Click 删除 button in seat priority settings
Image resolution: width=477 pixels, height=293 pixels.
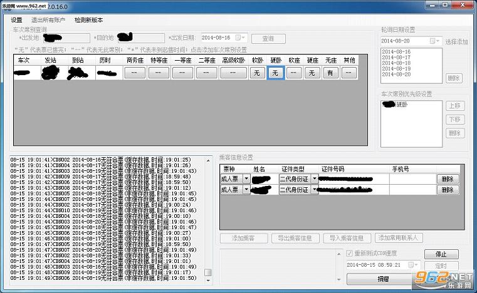point(455,133)
